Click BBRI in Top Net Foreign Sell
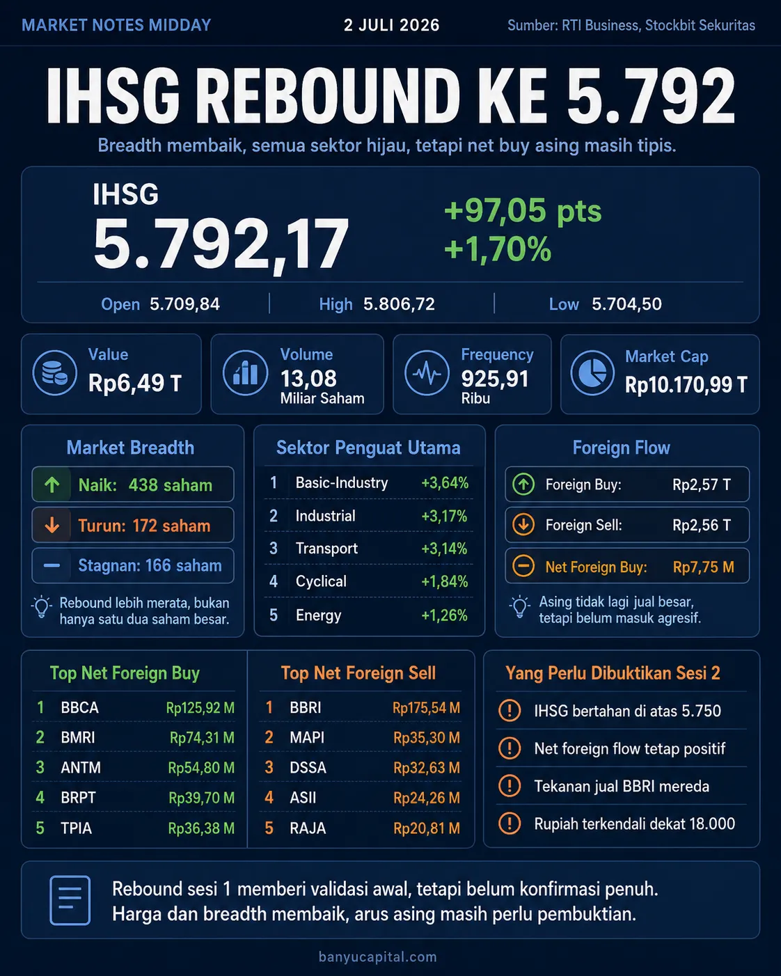Image resolution: width=781 pixels, height=976 pixels. click(306, 707)
